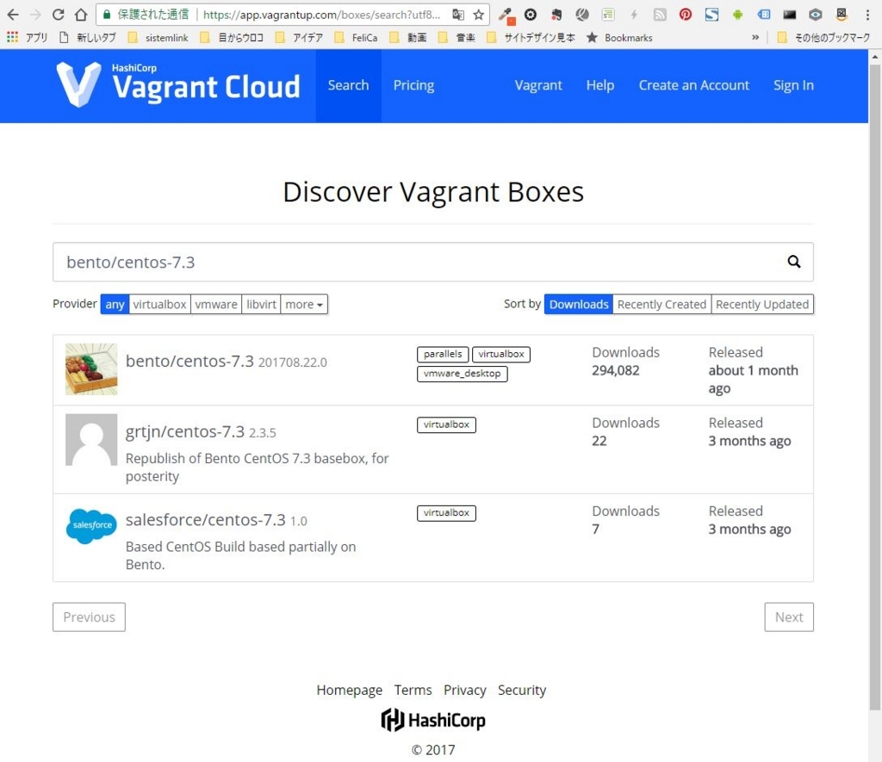882x762 pixels.
Task: Open the blue S extension icon
Action: click(711, 15)
